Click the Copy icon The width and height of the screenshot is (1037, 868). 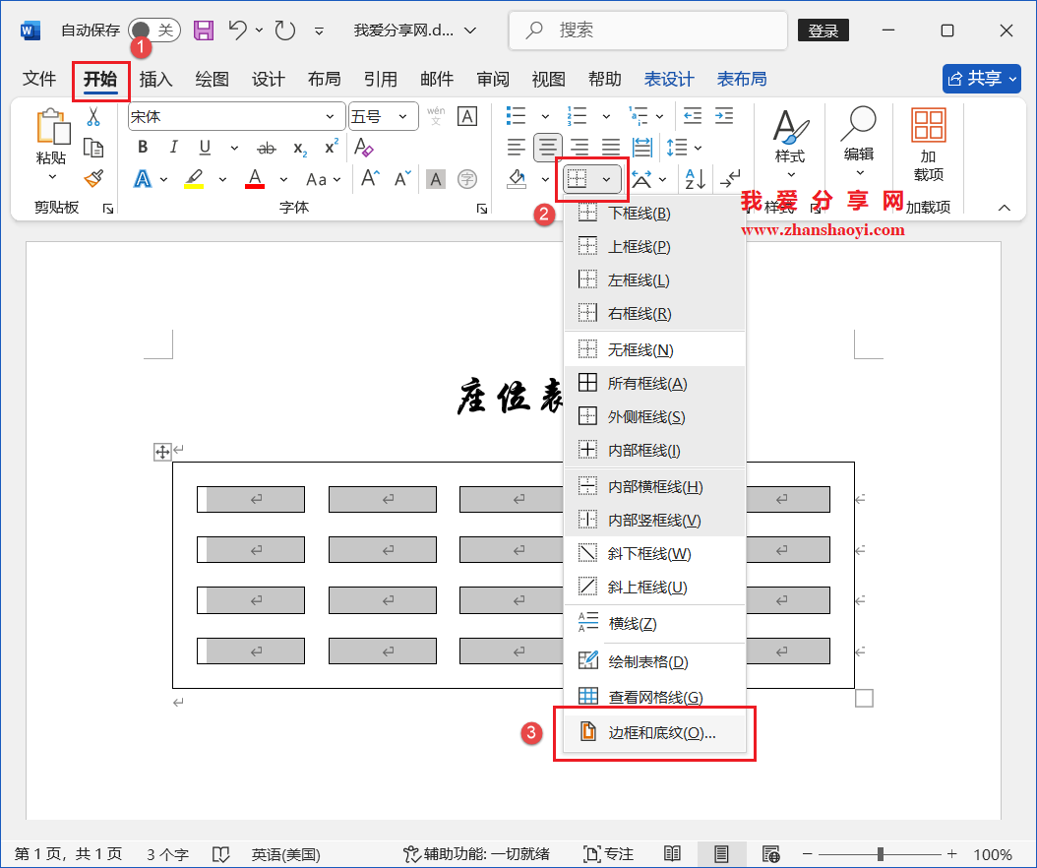(x=93, y=149)
